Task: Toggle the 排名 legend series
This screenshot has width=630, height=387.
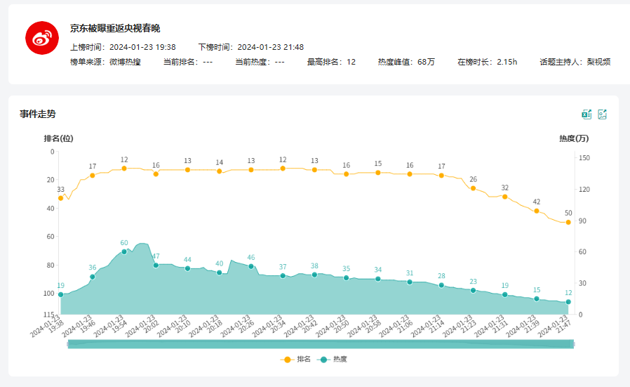Action: pos(295,359)
